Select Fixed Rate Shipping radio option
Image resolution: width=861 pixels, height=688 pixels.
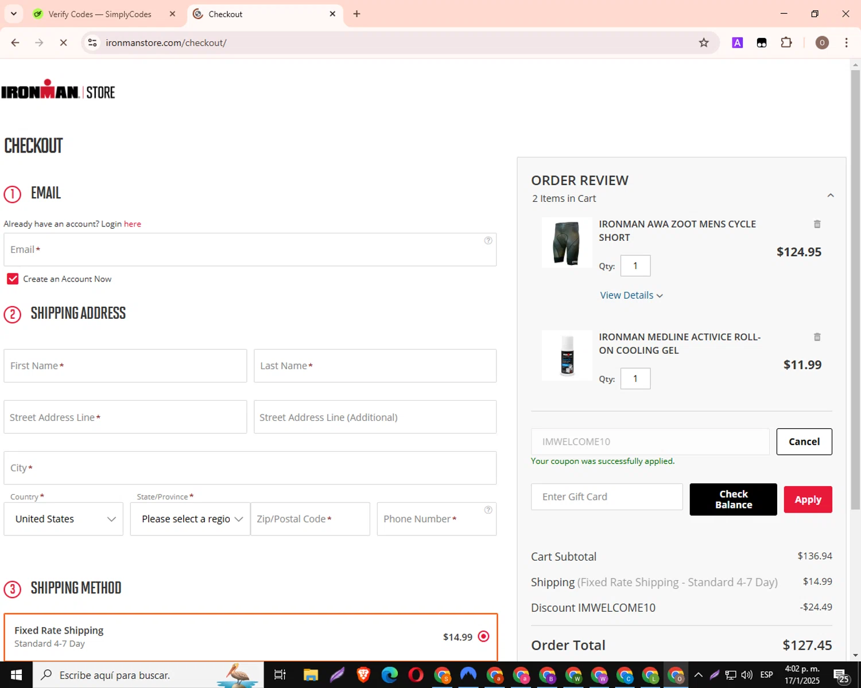click(x=484, y=636)
